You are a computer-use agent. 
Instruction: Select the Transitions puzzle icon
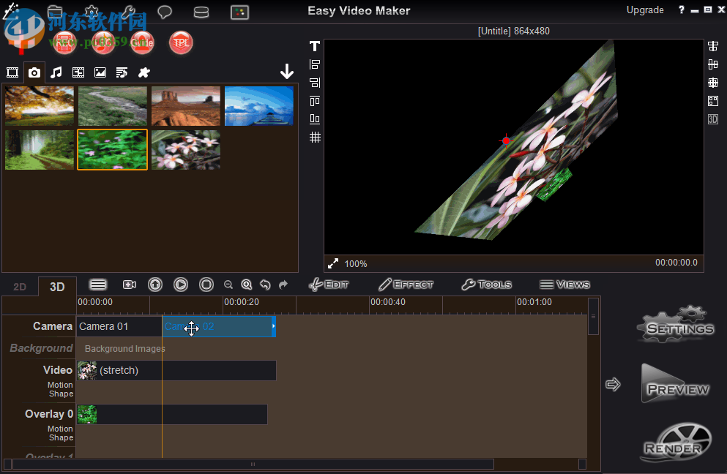(x=143, y=72)
